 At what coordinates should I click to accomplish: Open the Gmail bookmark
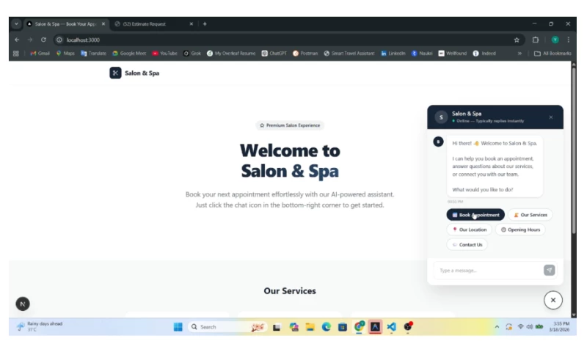(x=40, y=54)
